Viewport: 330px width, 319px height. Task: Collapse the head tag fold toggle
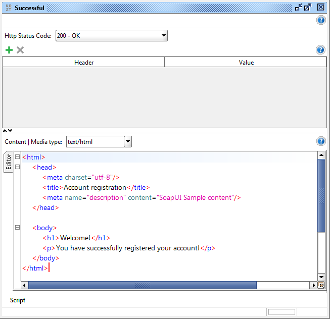pyautogui.click(x=17, y=167)
